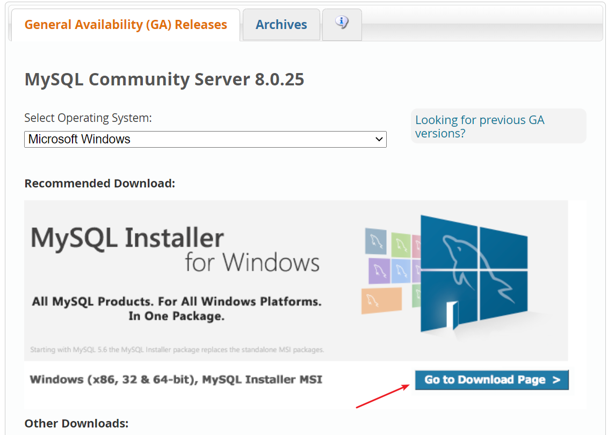Click the green dolphin tile near the top
The image size is (615, 435).
(x=401, y=244)
